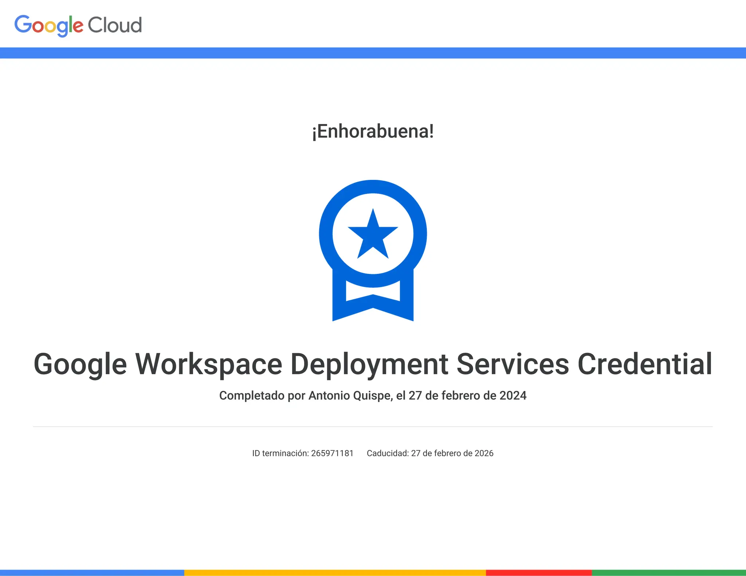Click the ¡Enhorabuena! heading
The height and width of the screenshot is (576, 746).
373,131
